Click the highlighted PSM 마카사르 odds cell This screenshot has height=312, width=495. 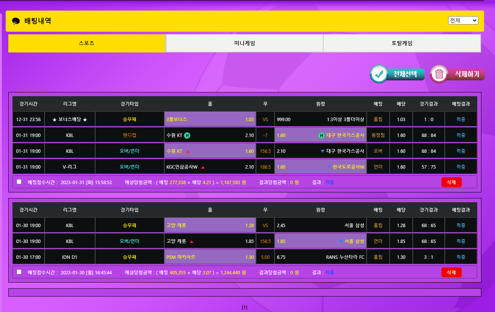[x=210, y=257]
